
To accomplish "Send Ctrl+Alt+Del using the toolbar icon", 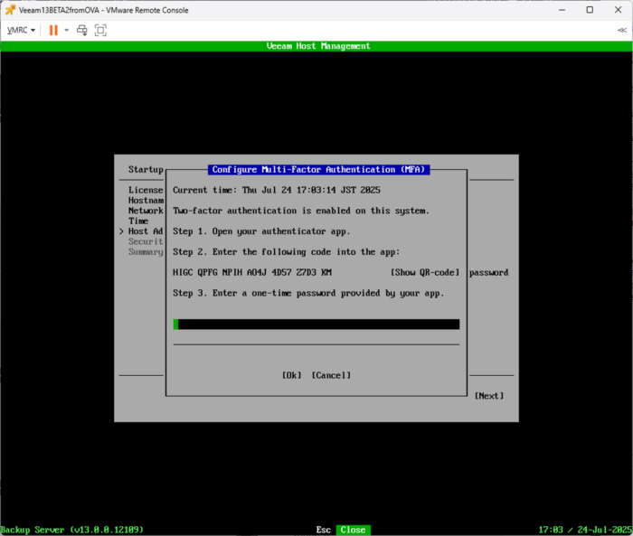I will pyautogui.click(x=82, y=30).
